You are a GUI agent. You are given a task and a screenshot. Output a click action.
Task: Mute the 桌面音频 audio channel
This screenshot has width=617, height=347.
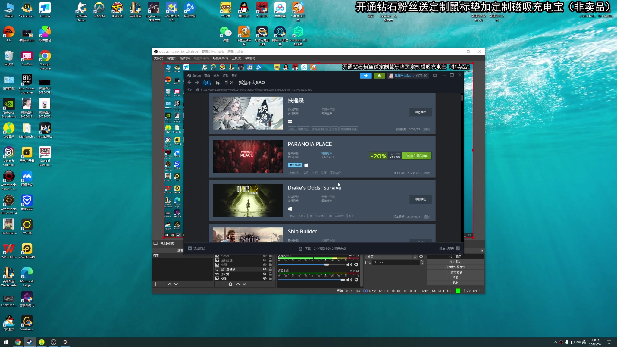point(349,280)
